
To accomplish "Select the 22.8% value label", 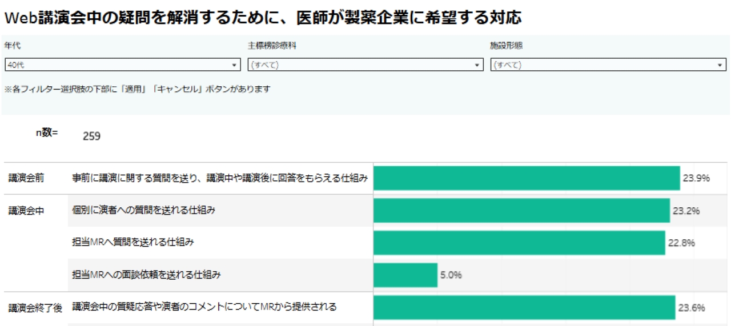I will (681, 243).
